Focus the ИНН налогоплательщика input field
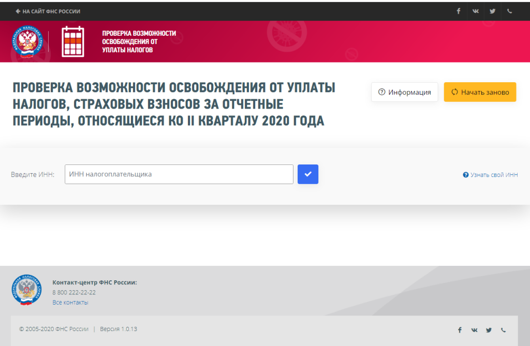 click(179, 174)
